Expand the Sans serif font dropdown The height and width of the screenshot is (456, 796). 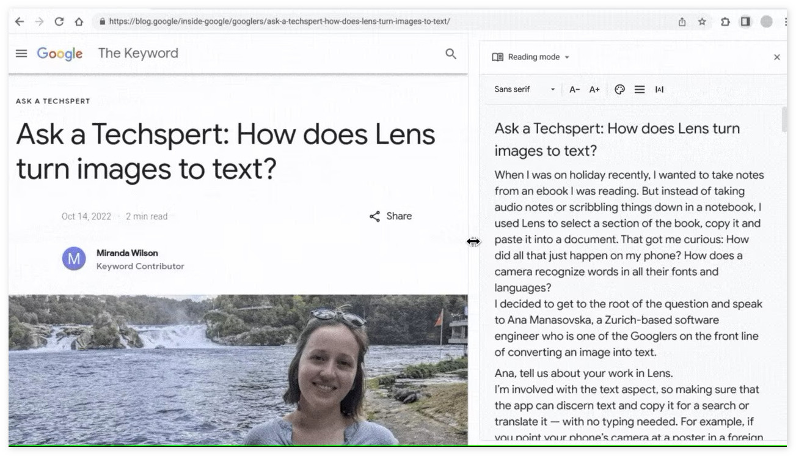click(524, 89)
